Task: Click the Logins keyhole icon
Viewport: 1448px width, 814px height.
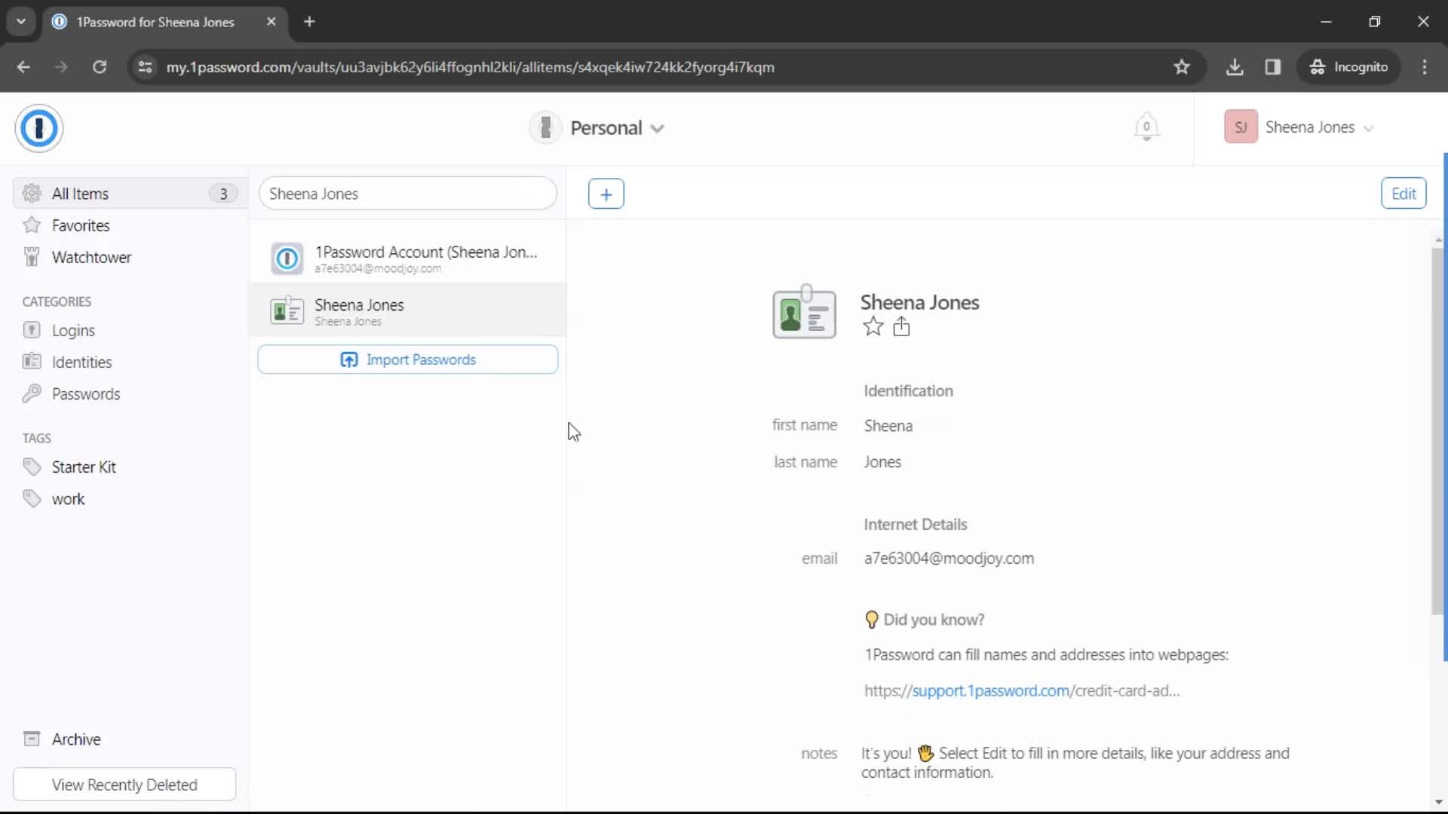Action: click(x=32, y=329)
